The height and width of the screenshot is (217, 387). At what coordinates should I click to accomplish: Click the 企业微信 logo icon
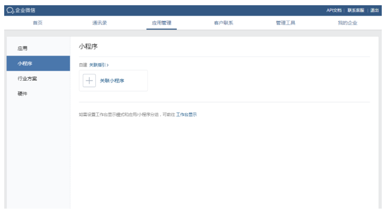(x=10, y=10)
